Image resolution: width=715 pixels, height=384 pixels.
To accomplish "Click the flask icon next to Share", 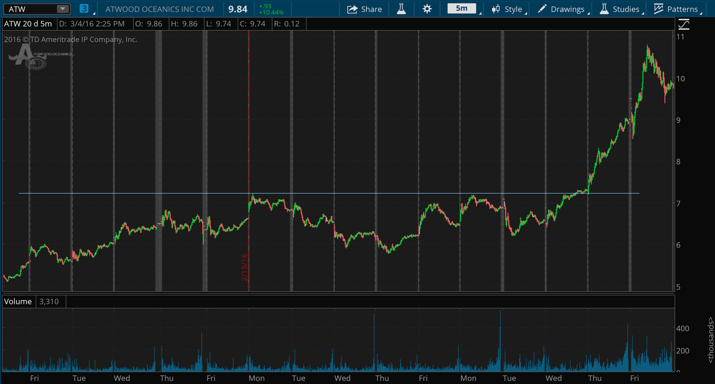I will coord(401,9).
